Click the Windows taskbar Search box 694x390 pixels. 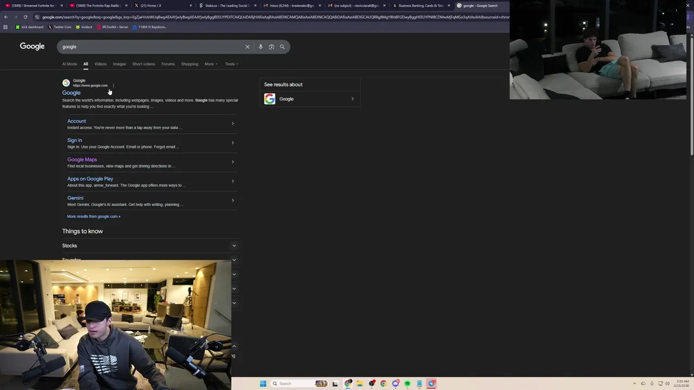(298, 383)
